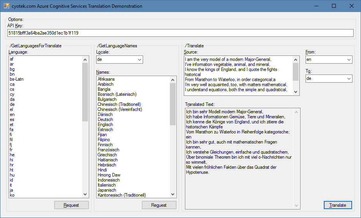Select 'bg' in the Language list

tap(46, 69)
